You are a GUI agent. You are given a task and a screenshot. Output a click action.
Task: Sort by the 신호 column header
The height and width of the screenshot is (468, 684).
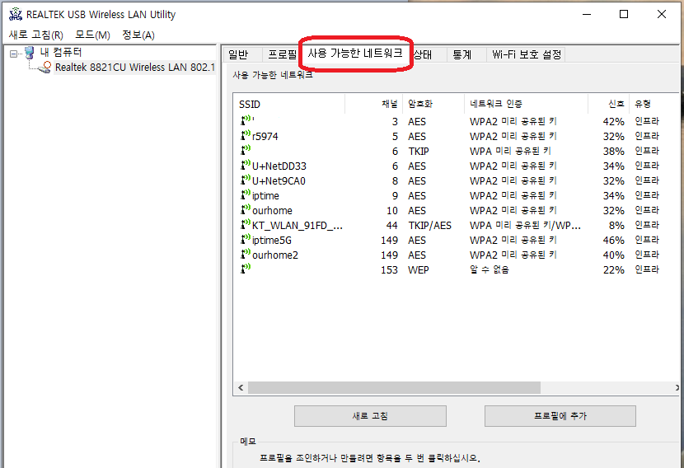click(x=609, y=104)
